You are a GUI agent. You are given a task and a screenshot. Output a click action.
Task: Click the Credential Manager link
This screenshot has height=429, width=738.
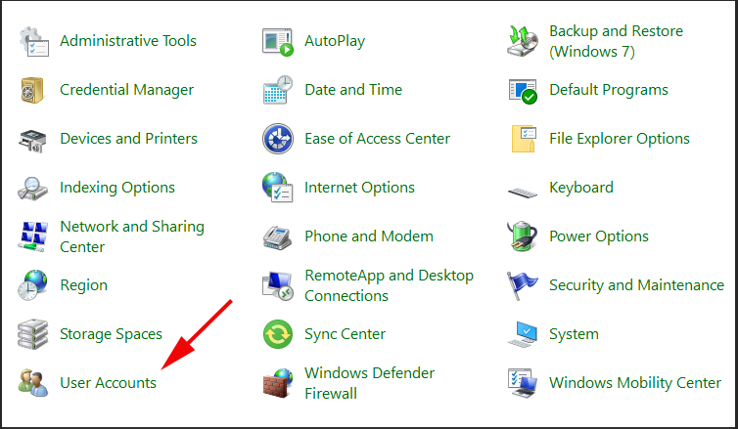click(126, 90)
